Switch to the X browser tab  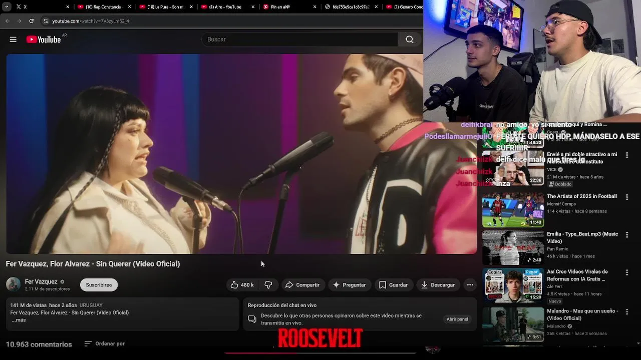(43, 7)
